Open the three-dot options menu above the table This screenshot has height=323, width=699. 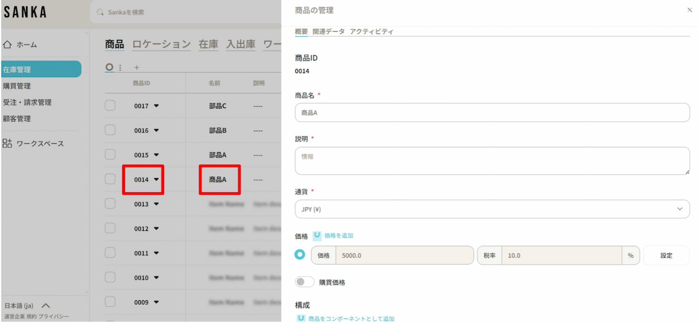[120, 67]
